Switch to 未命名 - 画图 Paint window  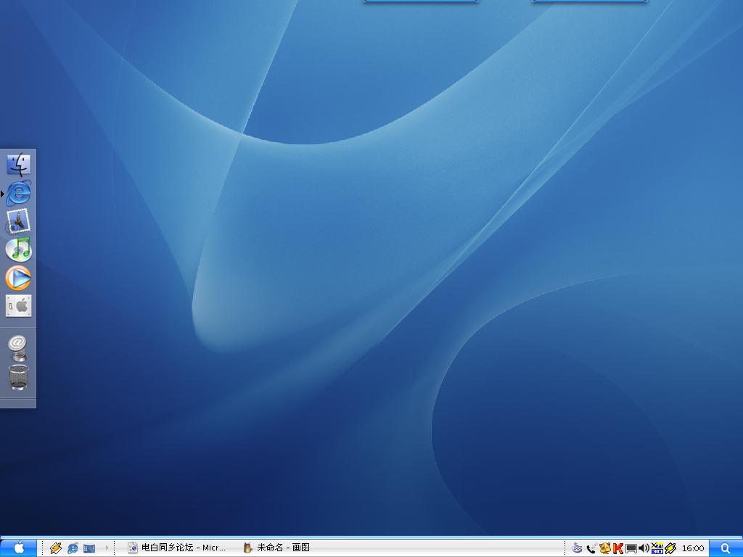pyautogui.click(x=276, y=548)
